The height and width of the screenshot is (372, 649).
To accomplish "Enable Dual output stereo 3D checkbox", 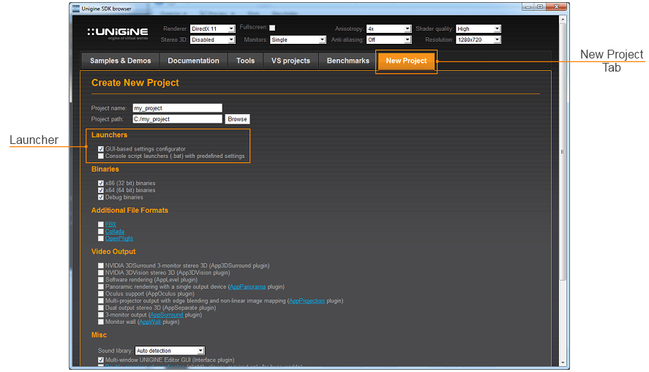I will pyautogui.click(x=100, y=308).
